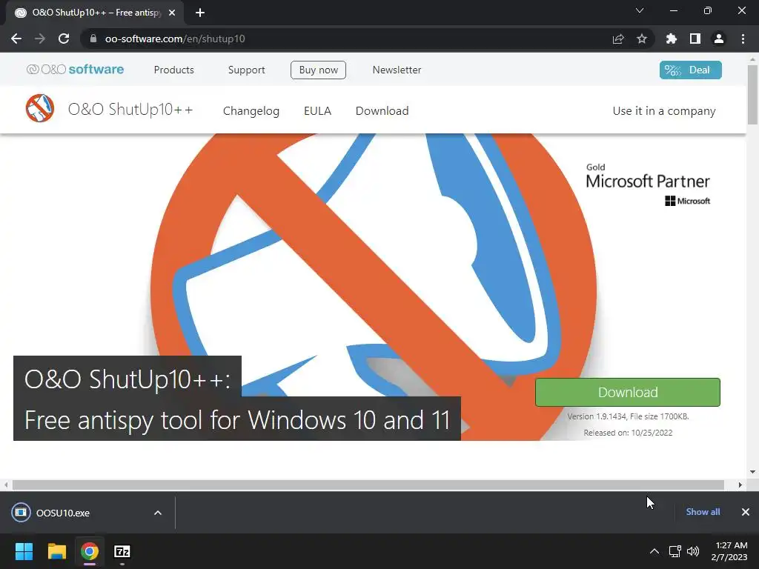Toggle the Chrome side panel
The image size is (759, 569).
(x=695, y=39)
